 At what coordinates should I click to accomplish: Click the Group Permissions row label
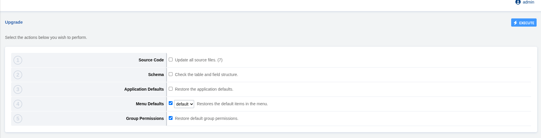tap(145, 118)
